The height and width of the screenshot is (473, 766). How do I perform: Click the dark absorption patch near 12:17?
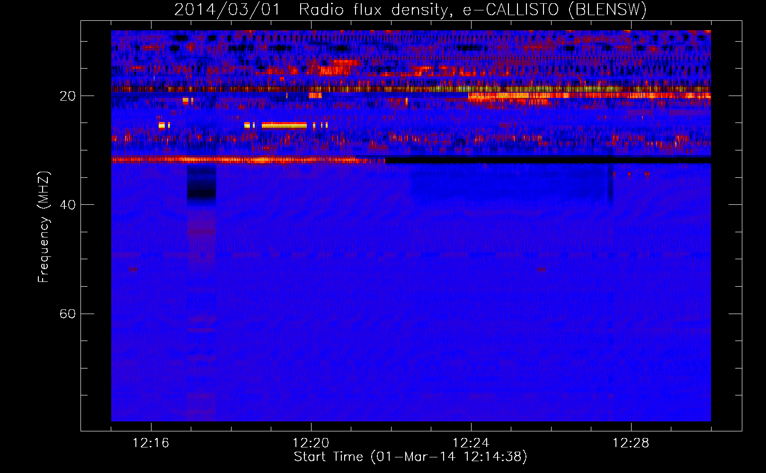coord(202,185)
